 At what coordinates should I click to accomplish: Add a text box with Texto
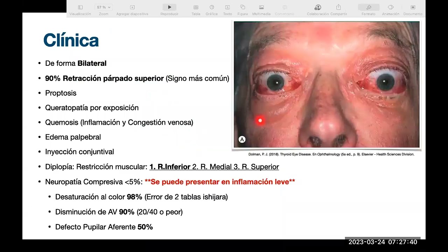227,10
